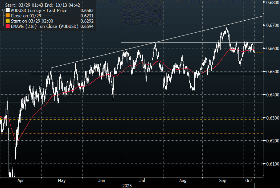Click the Jul label on the time axis
This screenshot has width=280, height=188.
(143, 181)
